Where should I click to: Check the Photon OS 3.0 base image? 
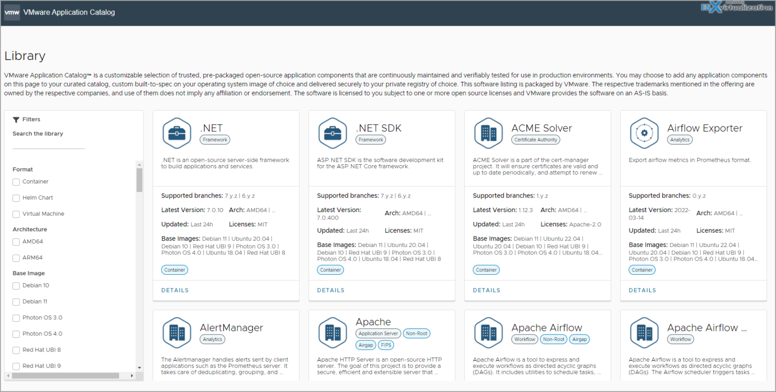(16, 317)
